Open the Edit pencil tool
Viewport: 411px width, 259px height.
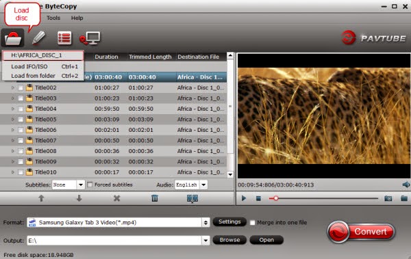pyautogui.click(x=39, y=38)
